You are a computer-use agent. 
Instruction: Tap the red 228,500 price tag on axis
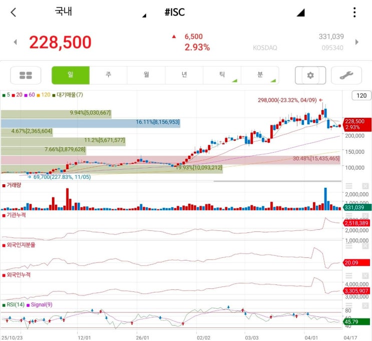[x=357, y=124]
